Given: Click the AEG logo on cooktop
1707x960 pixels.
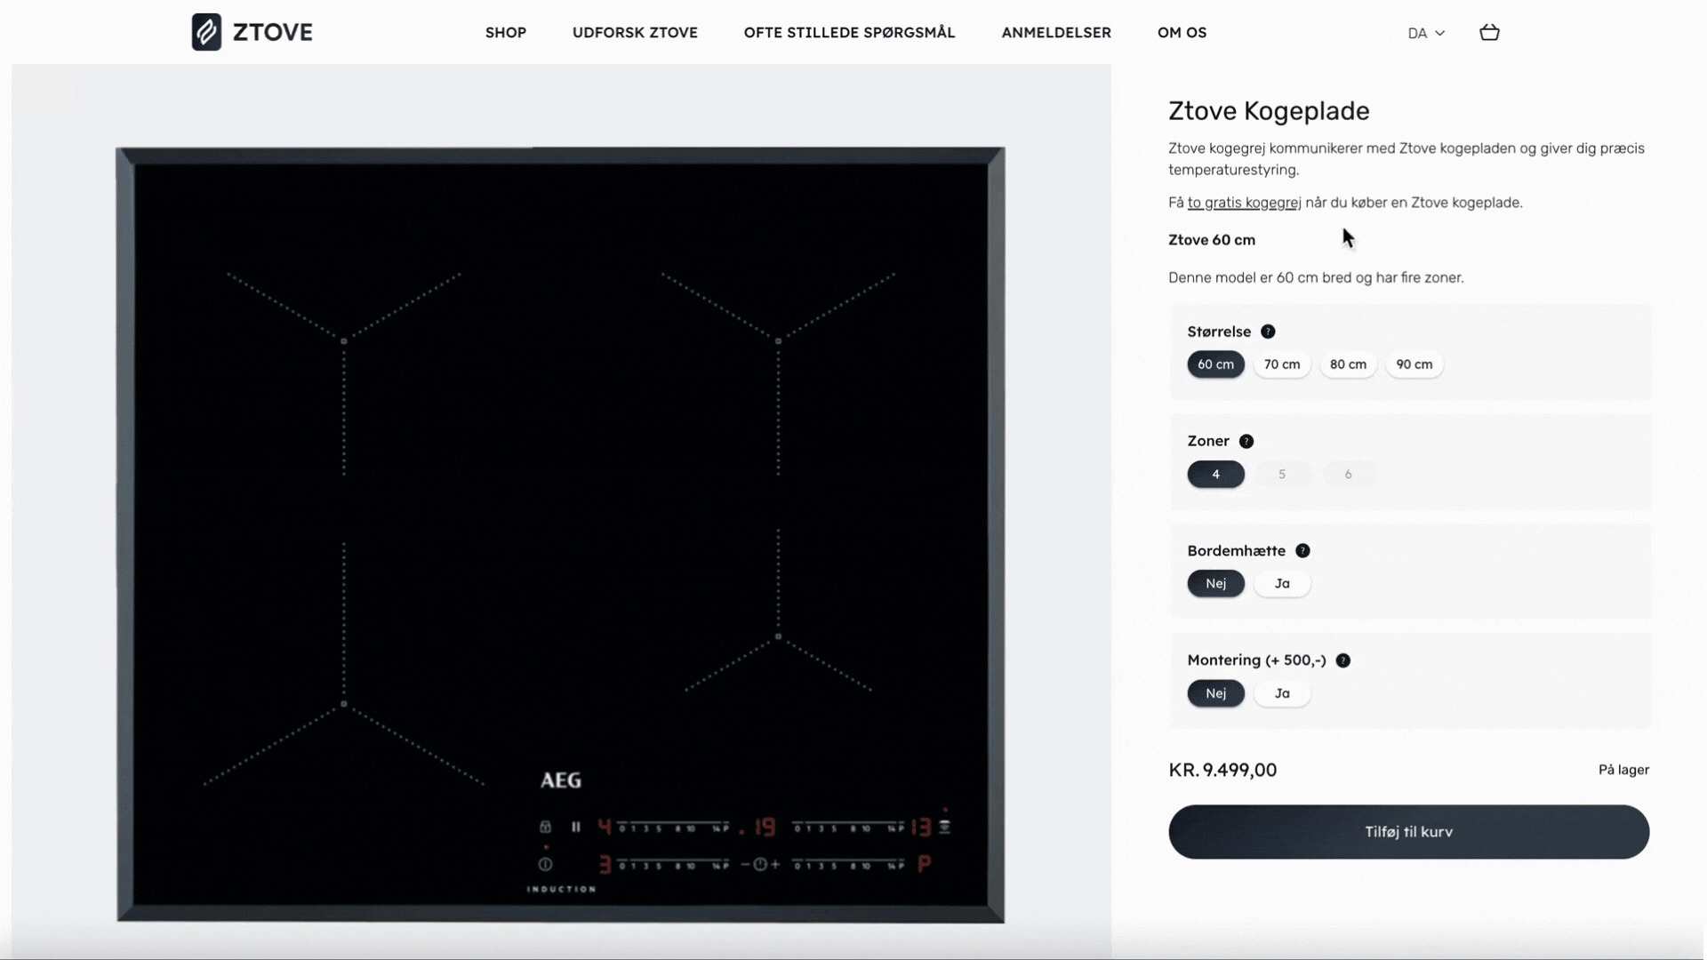Looking at the screenshot, I should coord(561,780).
